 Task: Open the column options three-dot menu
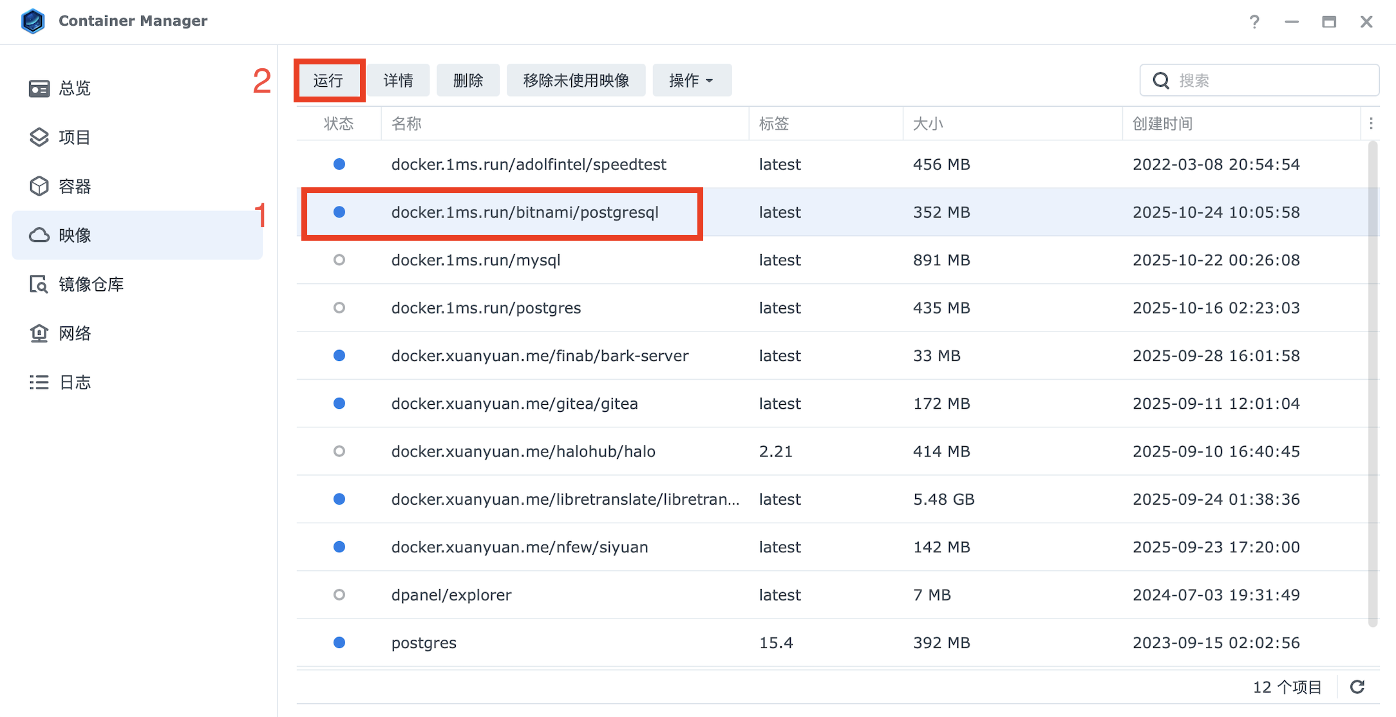click(1371, 123)
